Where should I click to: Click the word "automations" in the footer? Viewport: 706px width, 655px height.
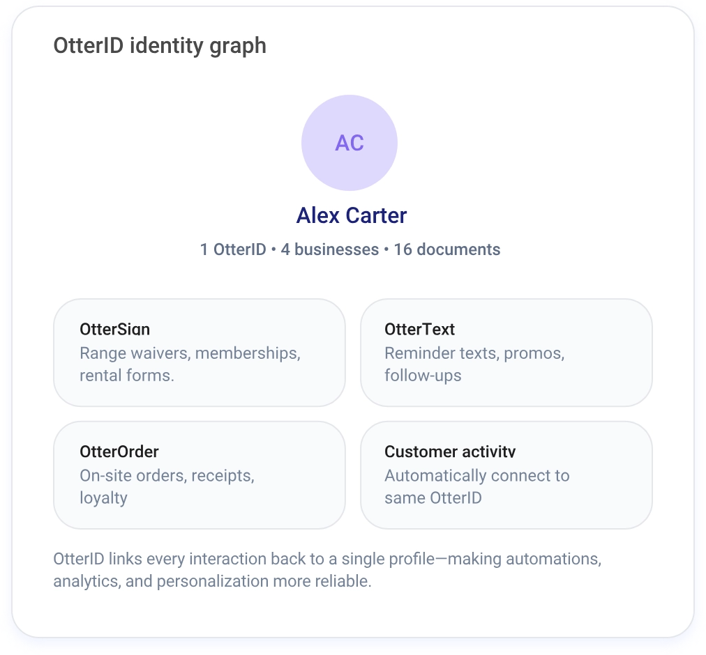[x=551, y=559]
